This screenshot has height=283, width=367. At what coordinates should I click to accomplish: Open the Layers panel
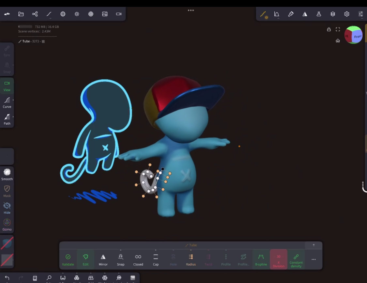[332, 14]
